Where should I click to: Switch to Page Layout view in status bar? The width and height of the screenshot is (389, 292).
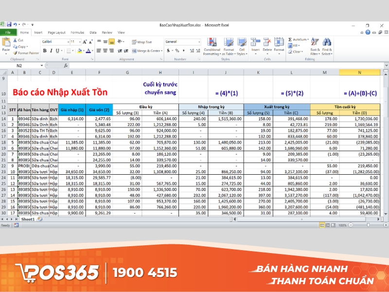click(328, 225)
